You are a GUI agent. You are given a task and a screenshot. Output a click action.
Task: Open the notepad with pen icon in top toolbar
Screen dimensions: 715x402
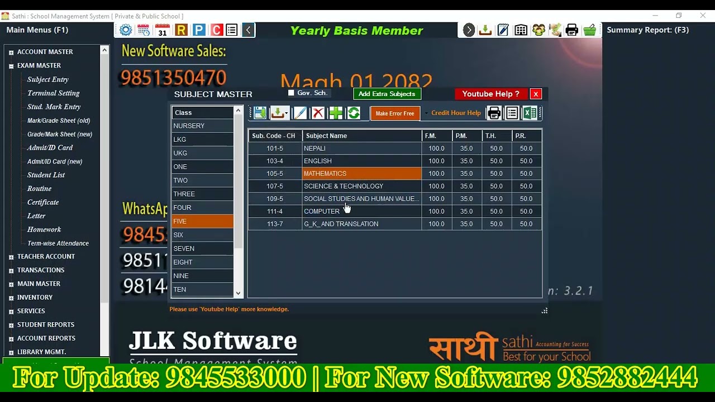[x=503, y=30]
